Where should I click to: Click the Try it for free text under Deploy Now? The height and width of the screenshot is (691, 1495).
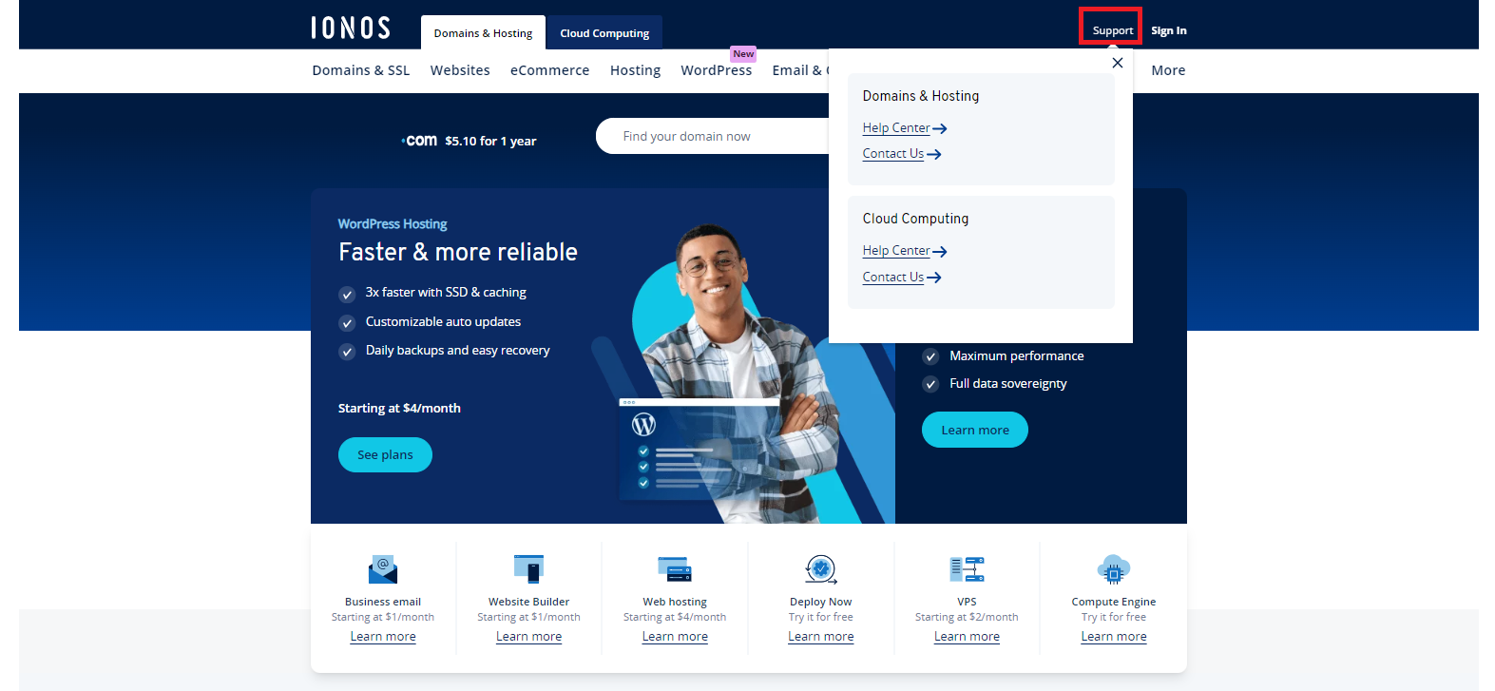821,618
